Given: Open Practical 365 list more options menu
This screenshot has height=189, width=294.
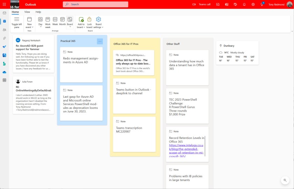Looking at the screenshot, I should tap(100, 41).
